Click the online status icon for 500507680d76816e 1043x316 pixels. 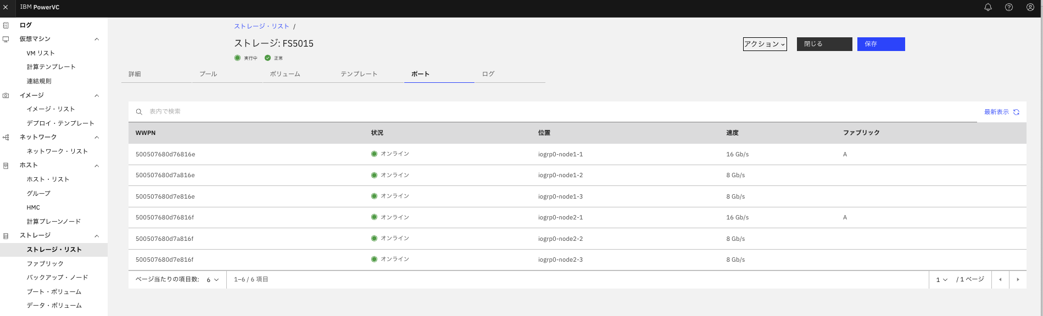coord(374,154)
